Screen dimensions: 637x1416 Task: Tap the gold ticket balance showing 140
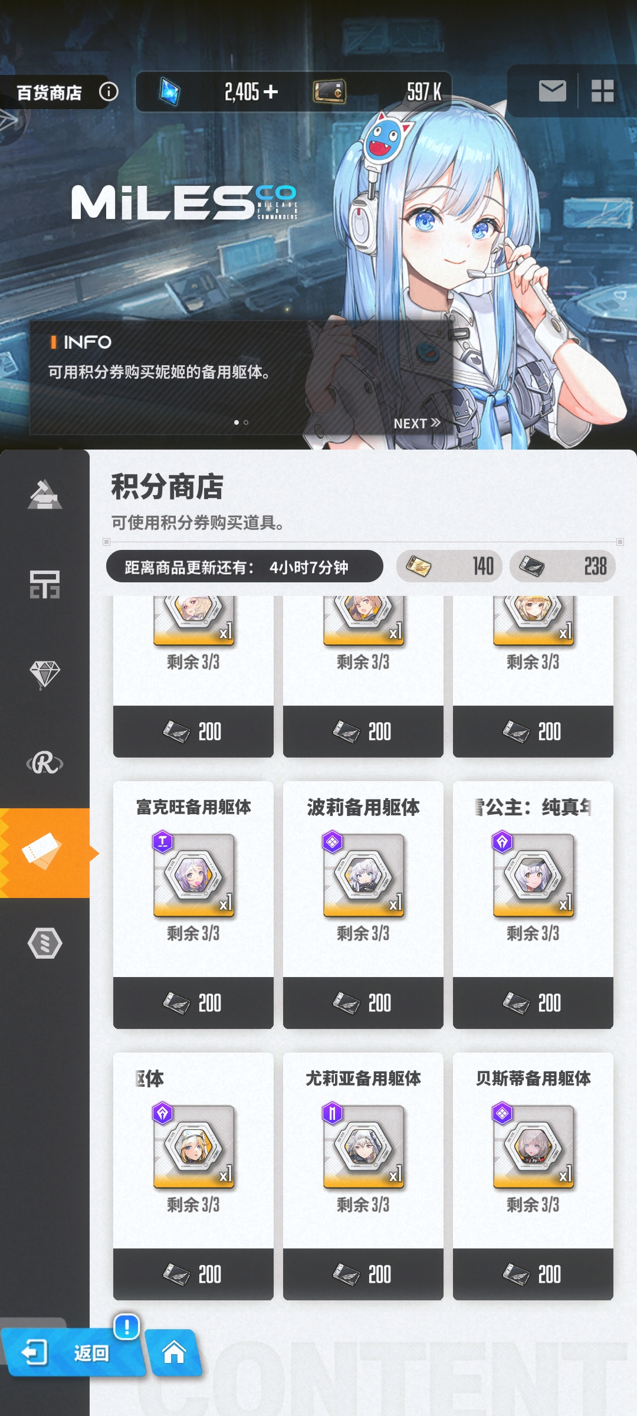pyautogui.click(x=449, y=566)
